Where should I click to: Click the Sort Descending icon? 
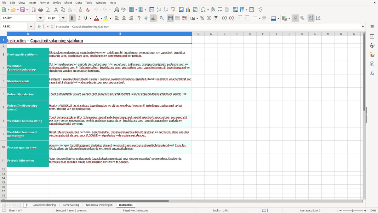[166, 10]
